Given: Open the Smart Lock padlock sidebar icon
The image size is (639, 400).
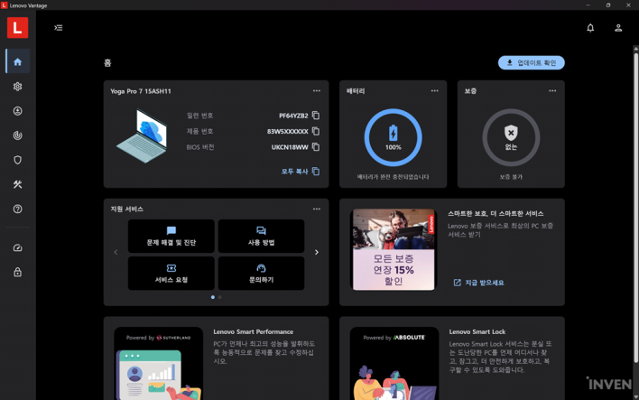Looking at the screenshot, I should [x=17, y=272].
